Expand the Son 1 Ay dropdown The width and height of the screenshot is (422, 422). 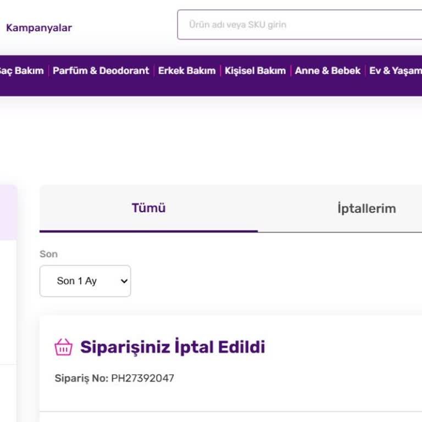[x=85, y=281]
